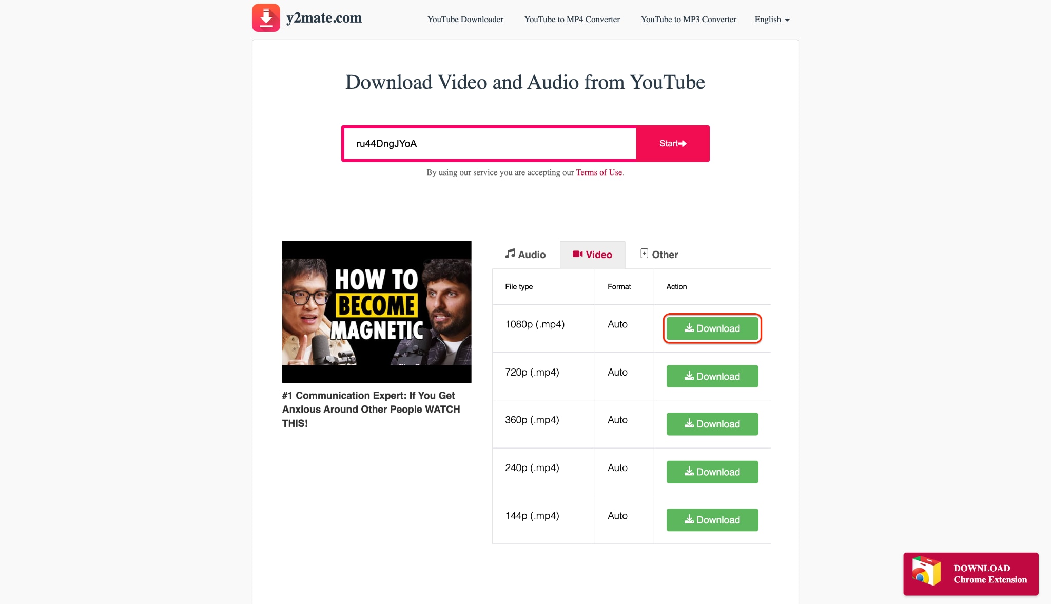This screenshot has width=1051, height=604.
Task: Download the 1080p (.mp4) video
Action: click(712, 328)
